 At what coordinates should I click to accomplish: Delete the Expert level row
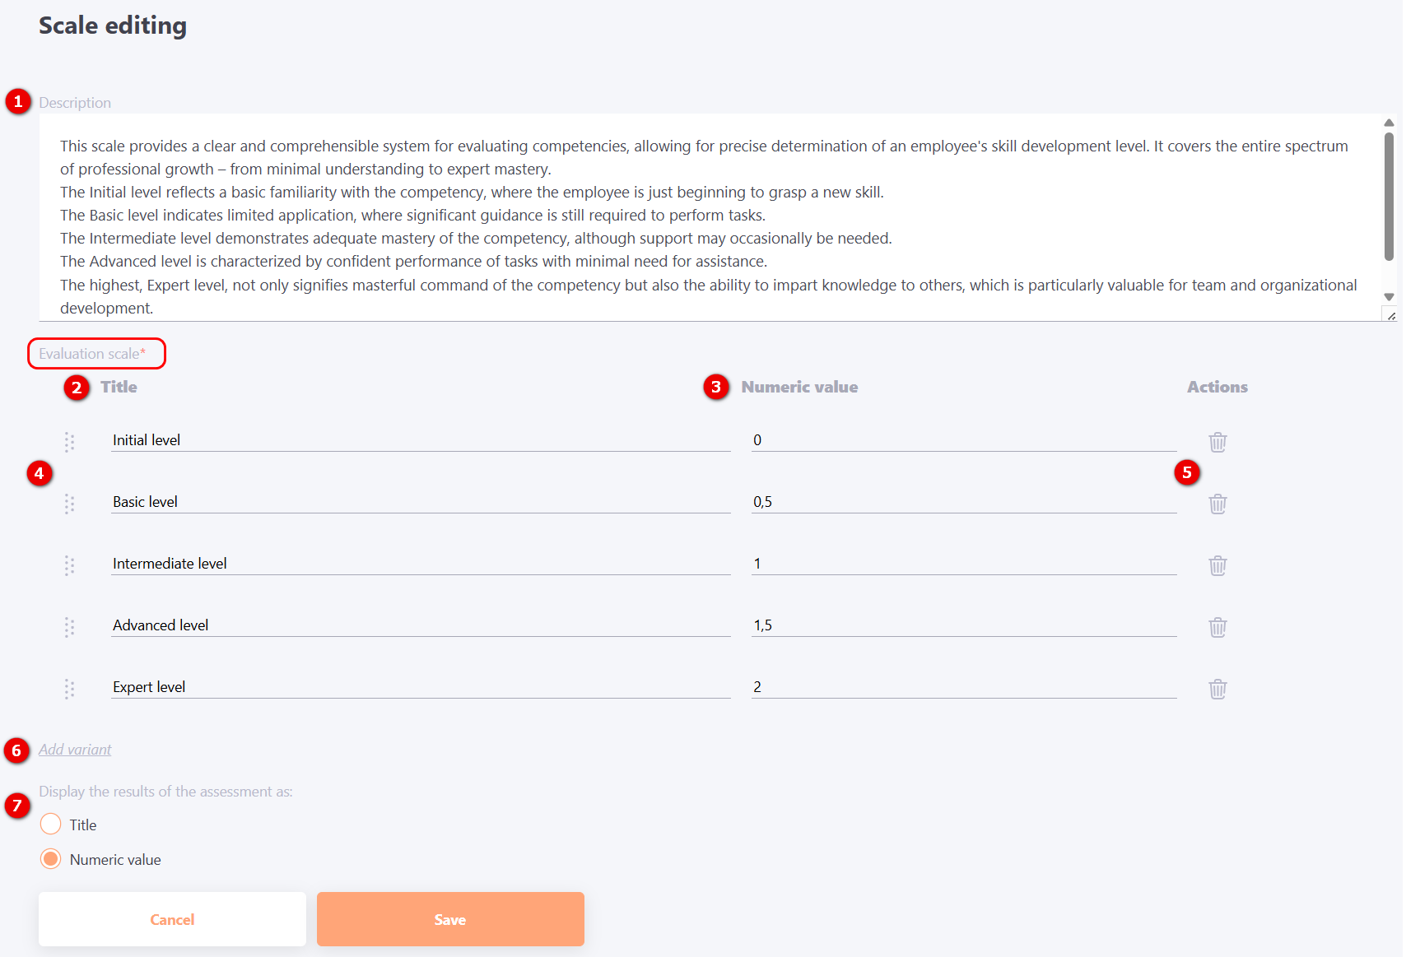click(1217, 689)
